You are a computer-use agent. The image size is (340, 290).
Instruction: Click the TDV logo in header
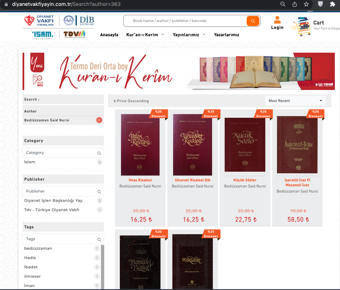(74, 34)
